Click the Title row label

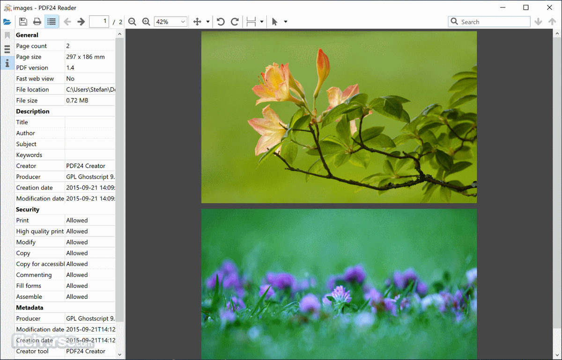22,122
